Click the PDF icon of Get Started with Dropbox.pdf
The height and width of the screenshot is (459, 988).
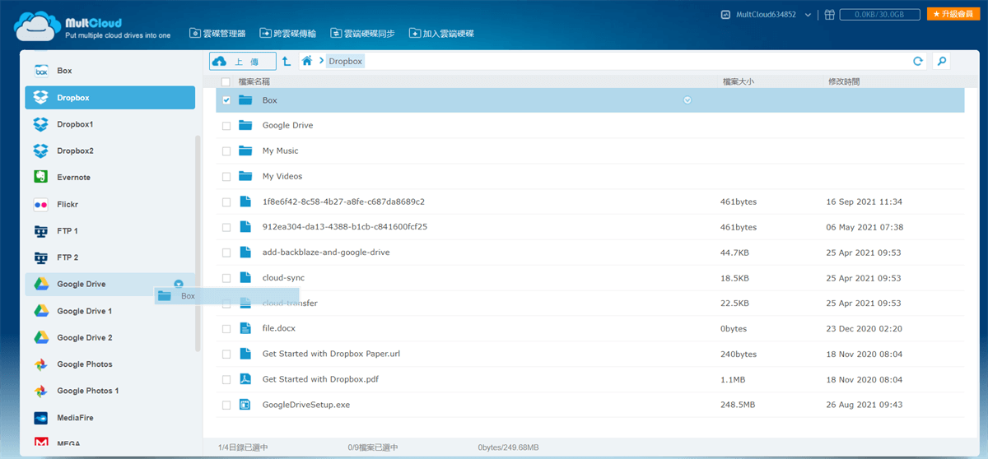click(x=245, y=379)
